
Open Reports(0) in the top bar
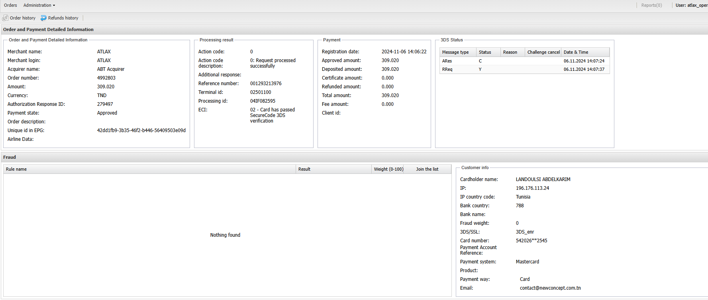coord(651,5)
